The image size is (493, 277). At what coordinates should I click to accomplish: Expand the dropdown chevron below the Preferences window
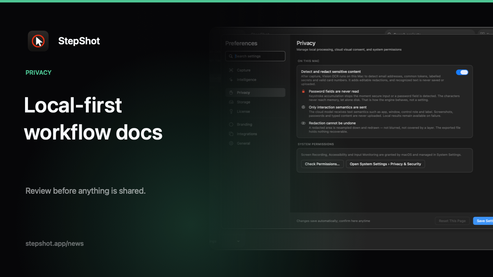tap(238, 241)
